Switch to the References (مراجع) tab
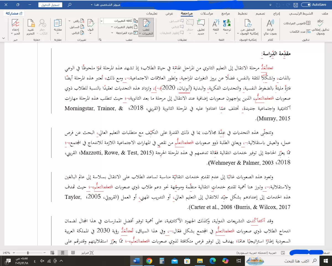This screenshot has width=332, height=266. pos(226,14)
